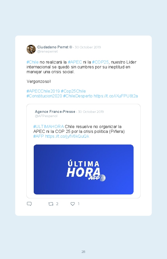Open Ciudadano Perret's profile avatar
This screenshot has height=259, width=167.
pyautogui.click(x=31, y=49)
